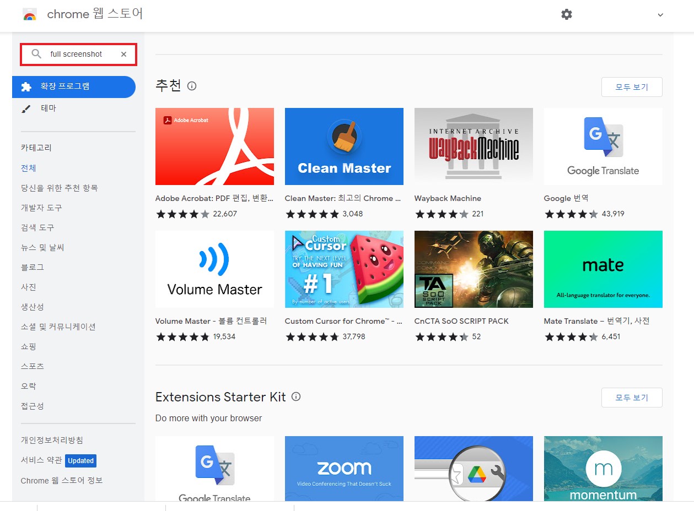Open the Google 번역 extension thumbnail in 추천
This screenshot has width=694, height=511.
point(603,146)
